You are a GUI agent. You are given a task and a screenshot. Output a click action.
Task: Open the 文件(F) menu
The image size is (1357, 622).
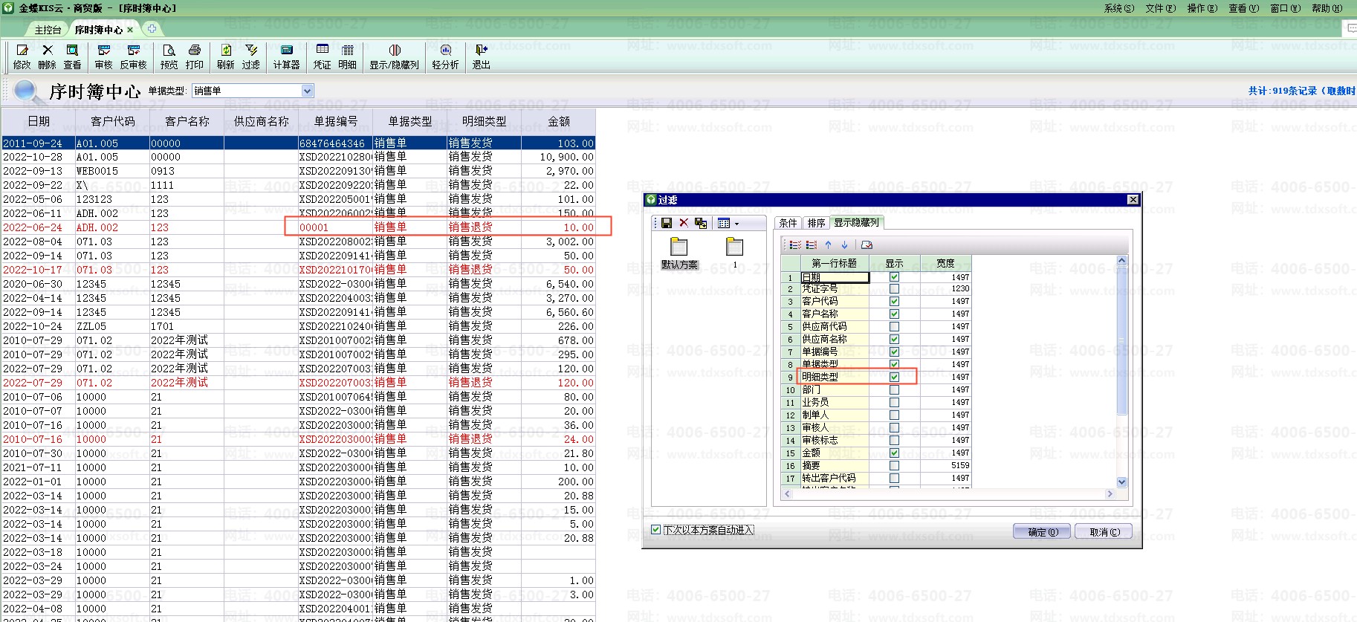tap(1161, 8)
